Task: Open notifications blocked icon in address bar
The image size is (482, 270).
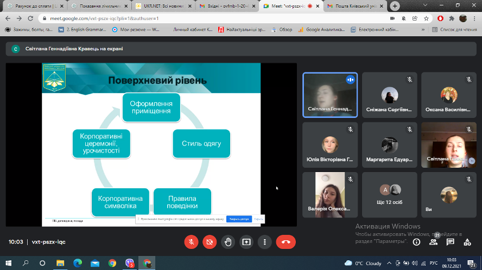Action: pyautogui.click(x=404, y=18)
